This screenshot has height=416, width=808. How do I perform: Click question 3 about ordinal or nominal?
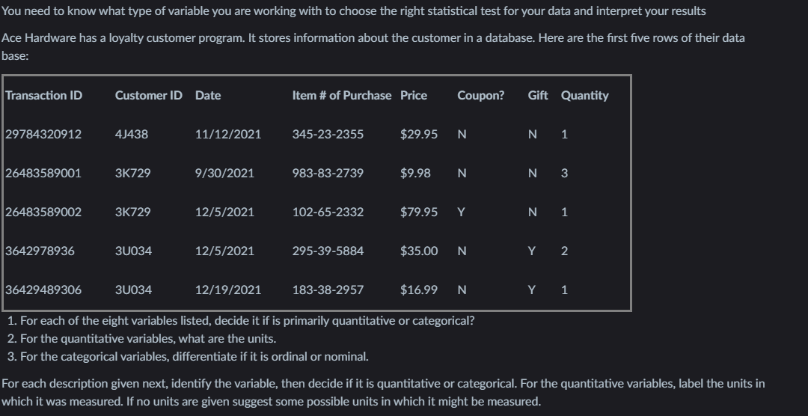[x=187, y=356]
